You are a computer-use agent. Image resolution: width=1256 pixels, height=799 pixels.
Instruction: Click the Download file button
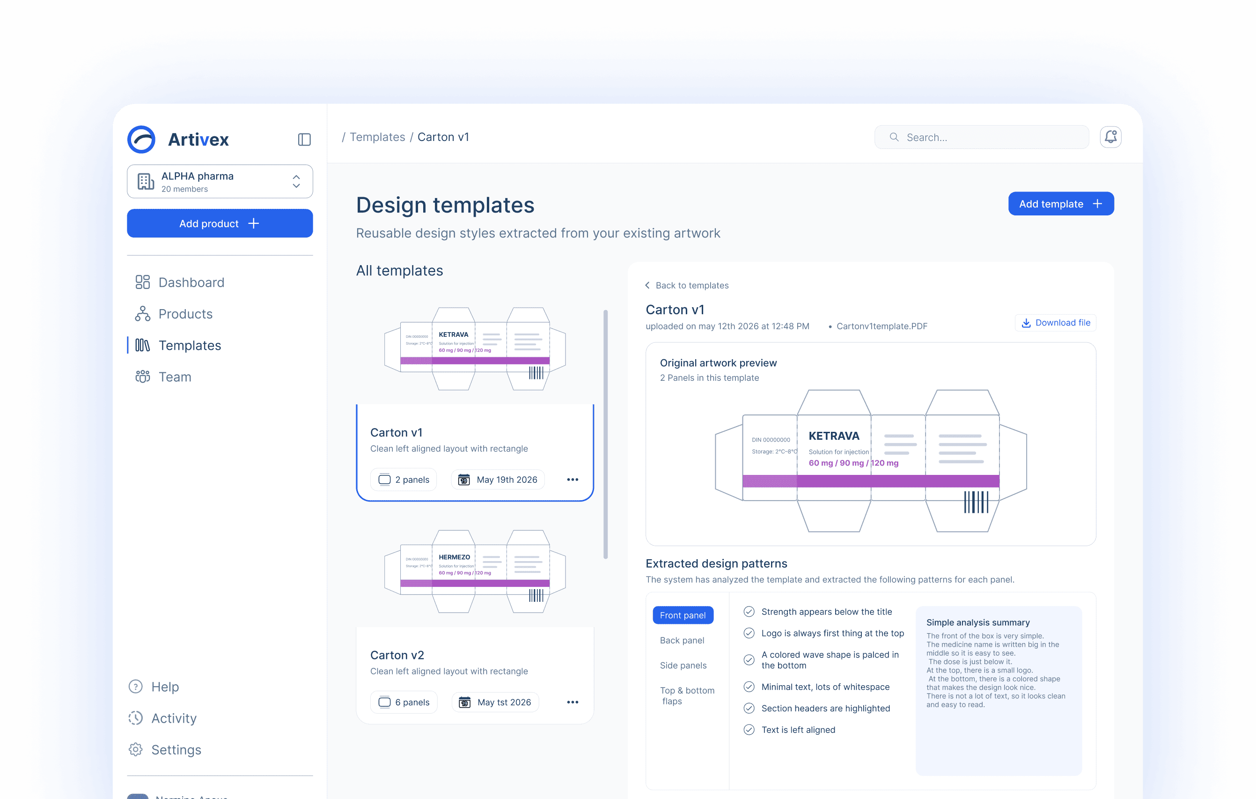[x=1055, y=323]
